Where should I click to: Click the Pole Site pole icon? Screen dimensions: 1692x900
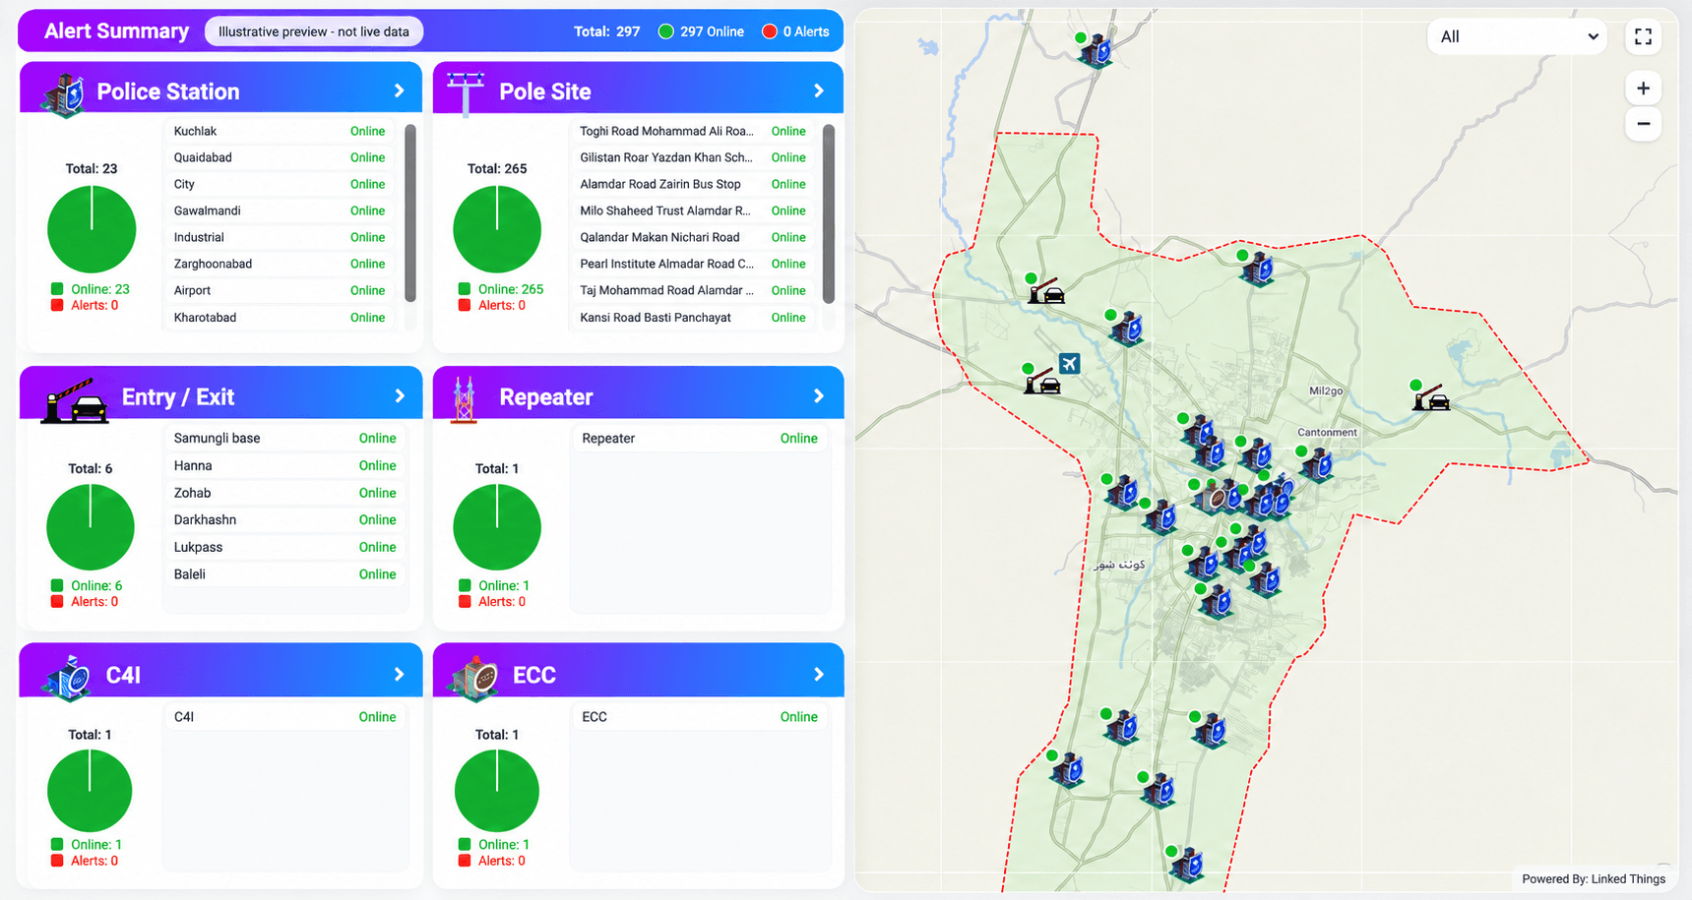466,93
